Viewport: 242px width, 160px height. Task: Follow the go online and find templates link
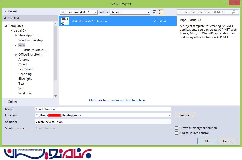tap(117, 100)
